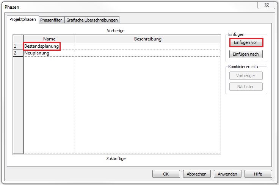Screen dimensions: 279x185
Task: Cancel with the Abbrechen button
Action: point(197,174)
